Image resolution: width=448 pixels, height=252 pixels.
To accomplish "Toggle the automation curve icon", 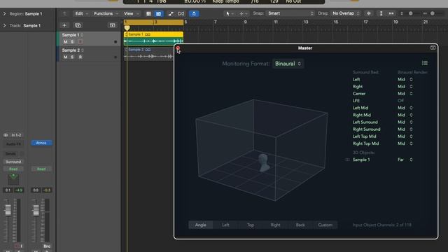I will 171,13.
